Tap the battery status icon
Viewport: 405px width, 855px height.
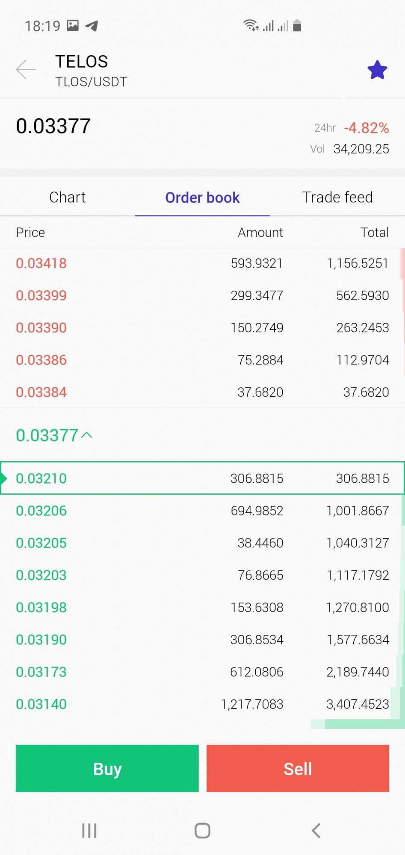[x=297, y=26]
